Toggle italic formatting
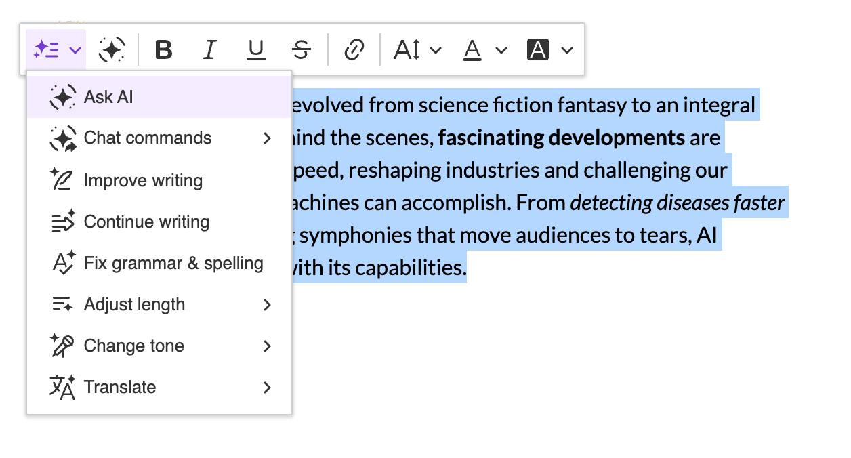Image resolution: width=851 pixels, height=458 pixels. click(209, 49)
